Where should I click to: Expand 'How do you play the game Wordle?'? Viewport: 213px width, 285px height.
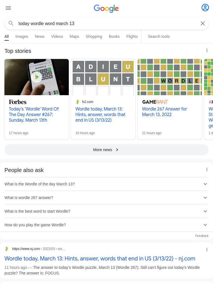point(106,225)
